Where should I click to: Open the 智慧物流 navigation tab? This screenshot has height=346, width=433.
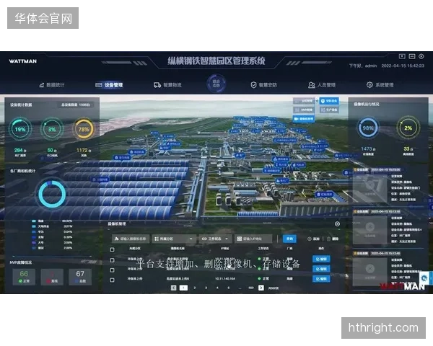click(167, 85)
